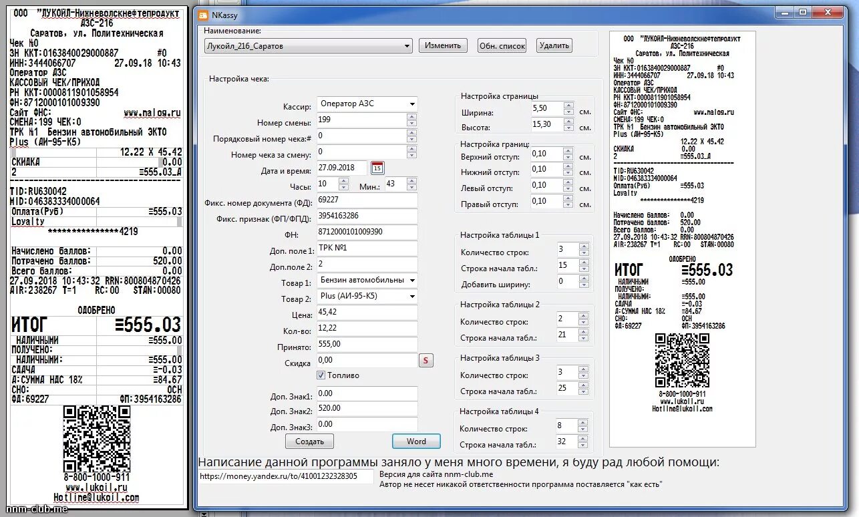The width and height of the screenshot is (859, 517).
Task: Click the Фикс. номер документа (ФД) field
Action: 367,200
